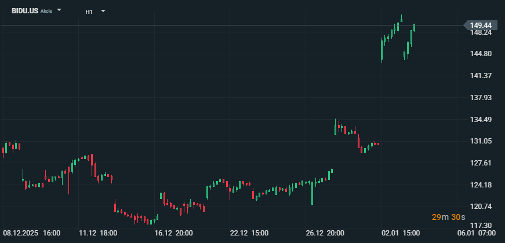Screen dimensions: 505x243
Task: Expand the H1 timeframe dropdown arrow
Action: click(103, 11)
